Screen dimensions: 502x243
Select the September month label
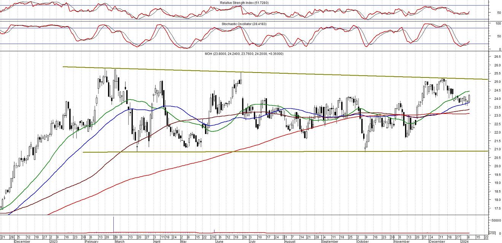point(330,241)
